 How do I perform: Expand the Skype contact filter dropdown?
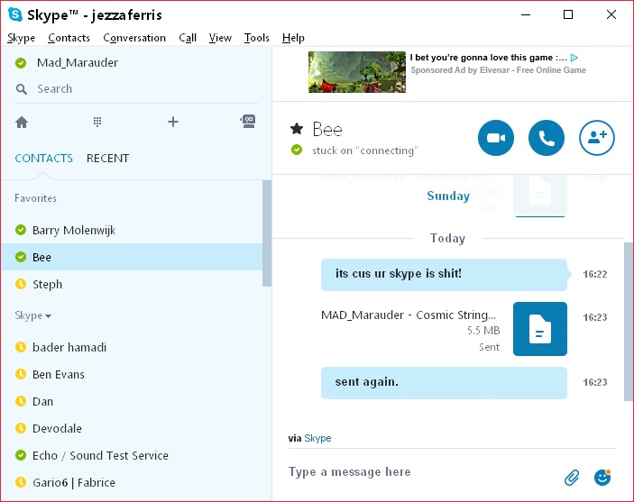[x=32, y=315]
